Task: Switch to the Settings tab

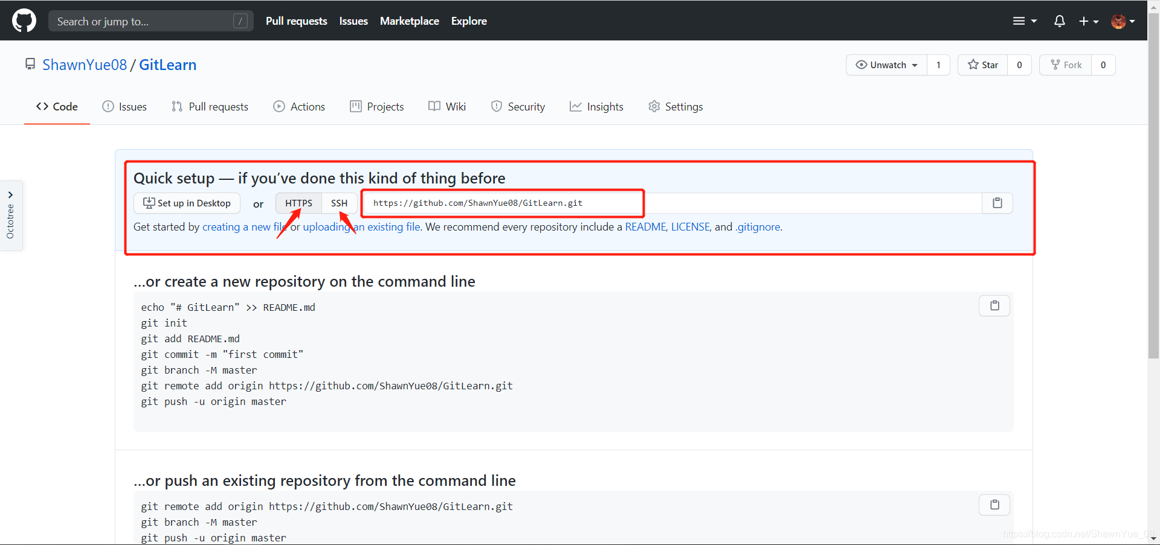Action: pos(675,106)
